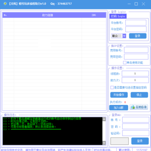This screenshot has height=151, width=151.
Task: Click the 登录 button in 登录QQ section
Action: tap(140, 141)
